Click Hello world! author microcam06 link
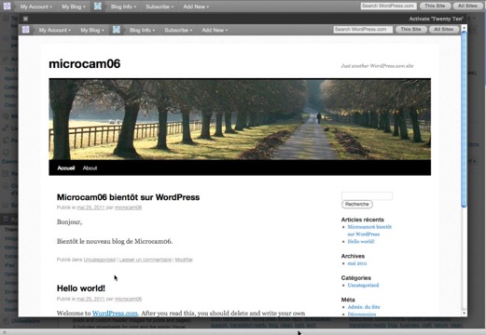Image resolution: width=486 pixels, height=335 pixels. (x=128, y=299)
